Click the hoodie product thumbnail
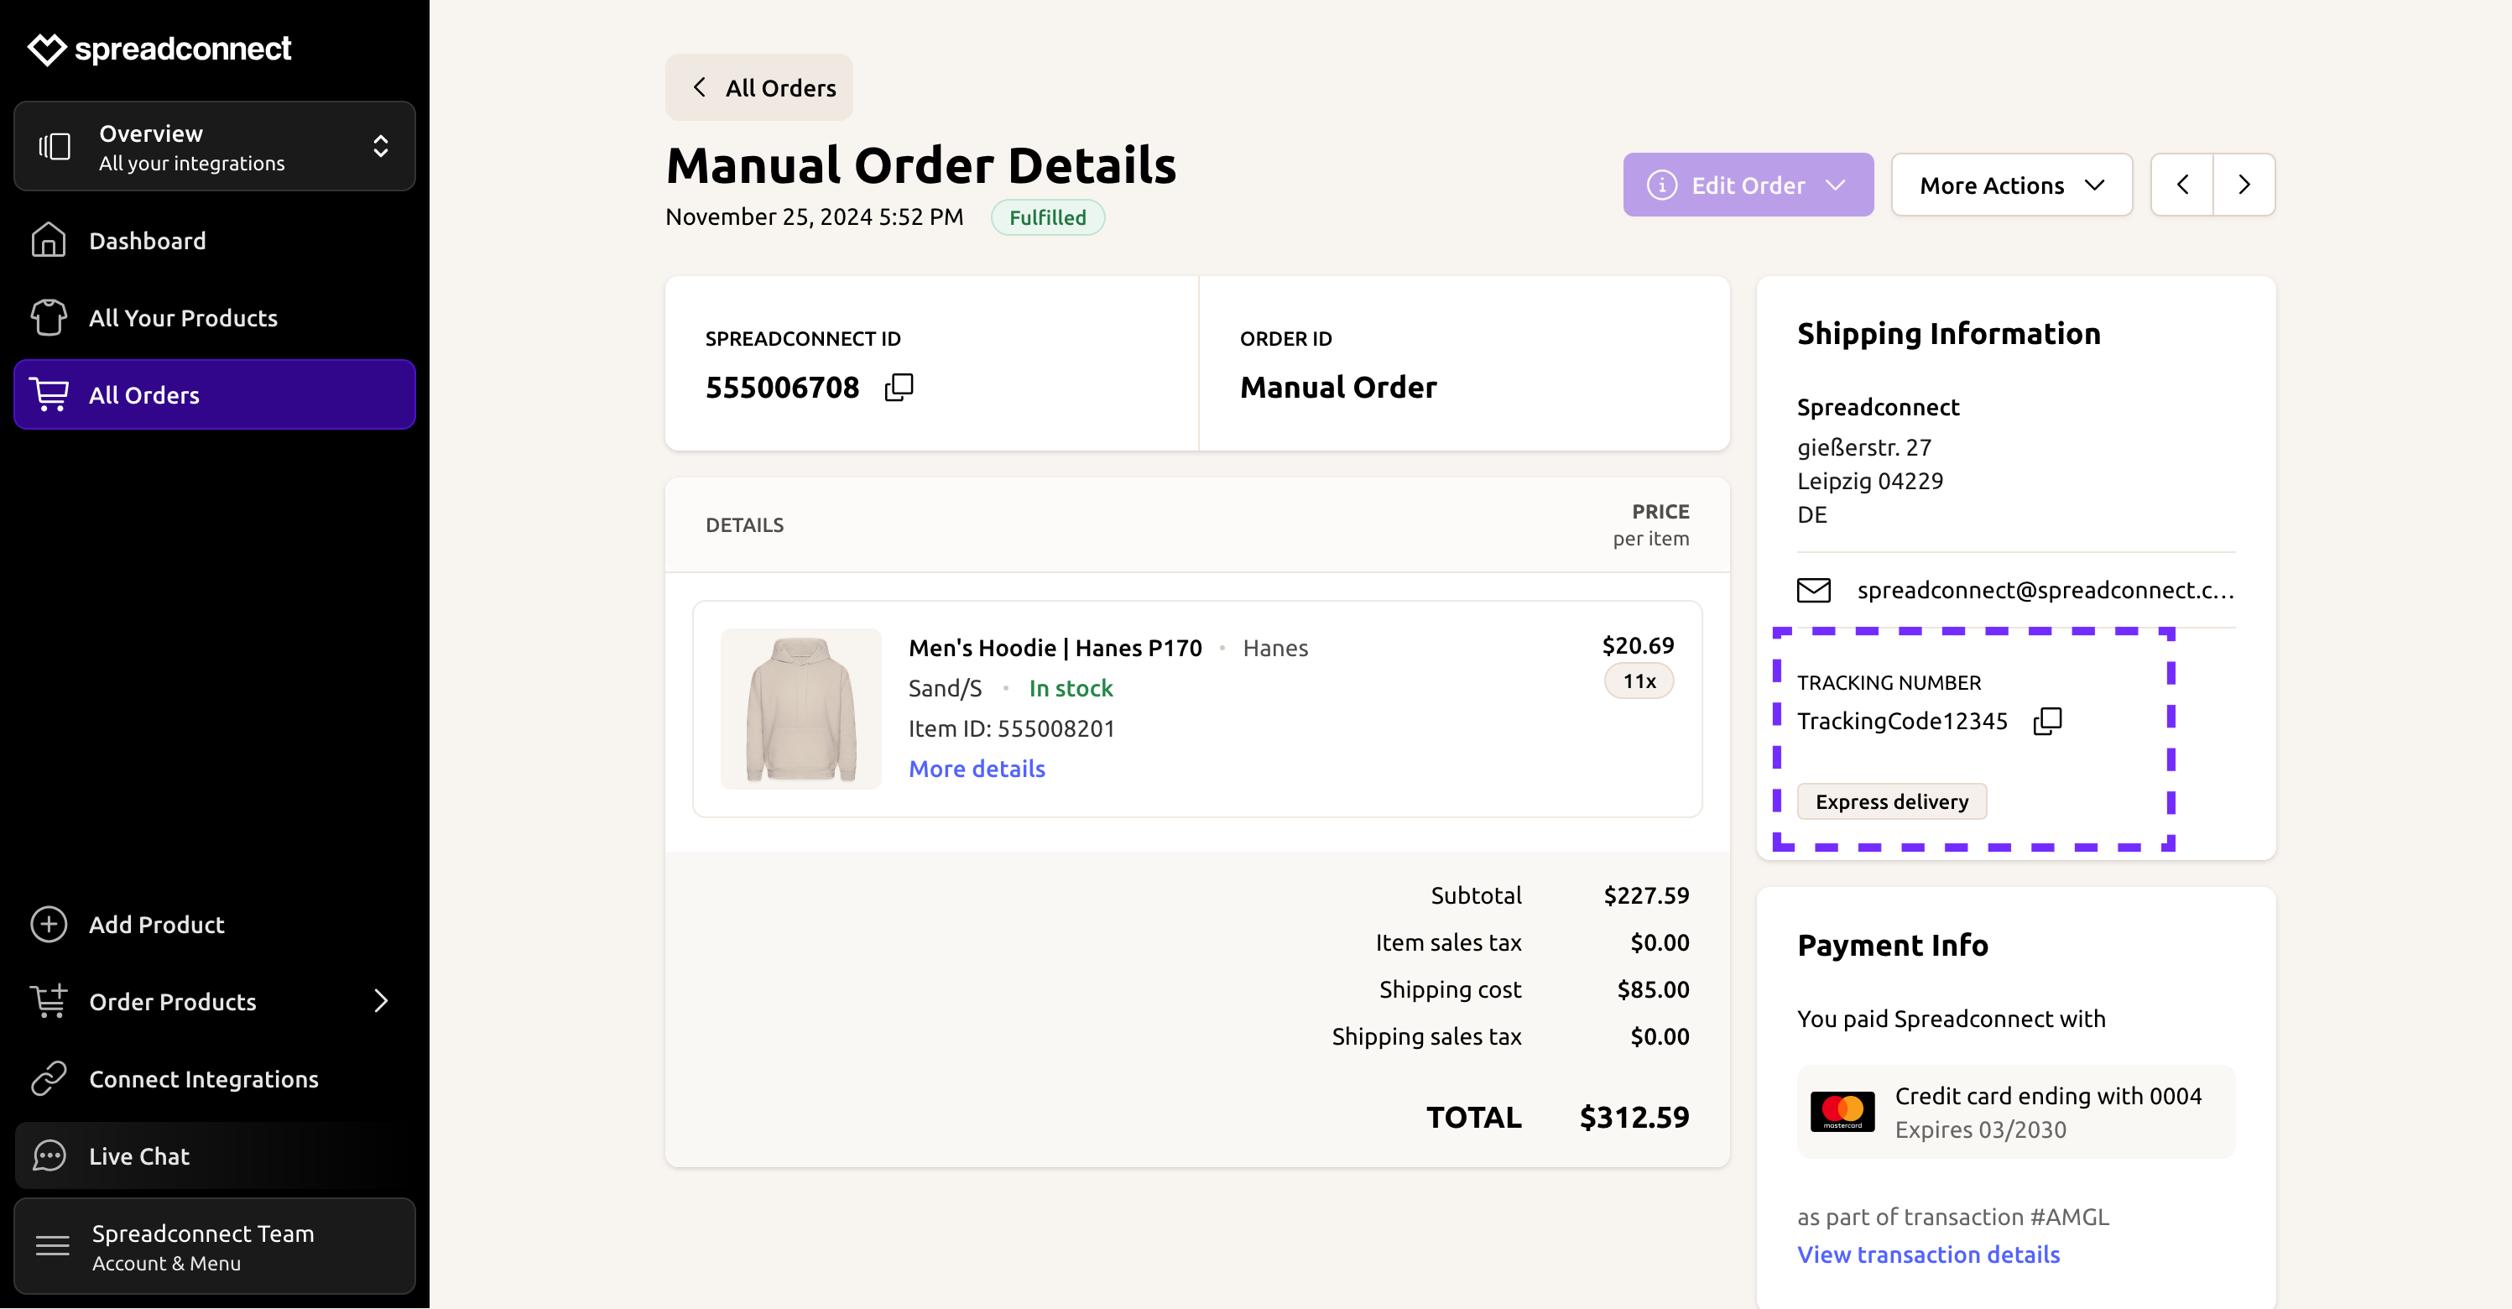 (800, 708)
